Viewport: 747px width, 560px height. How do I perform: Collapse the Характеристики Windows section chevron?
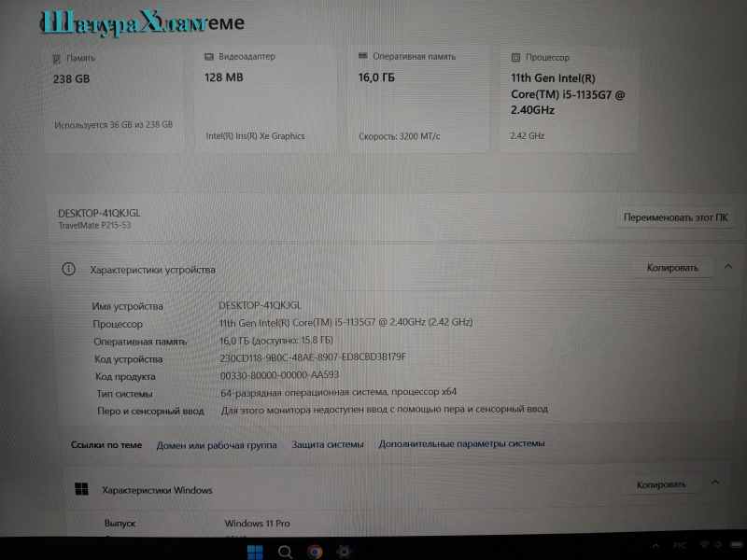point(715,483)
